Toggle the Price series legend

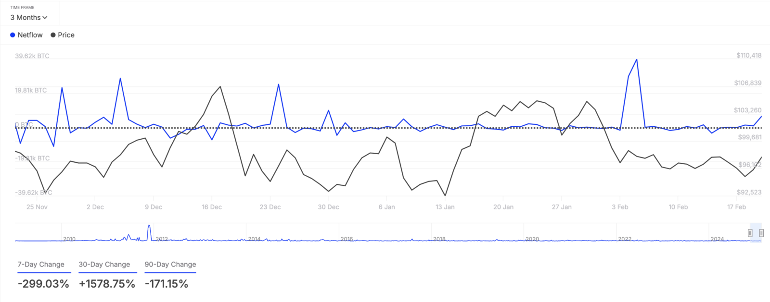click(63, 35)
